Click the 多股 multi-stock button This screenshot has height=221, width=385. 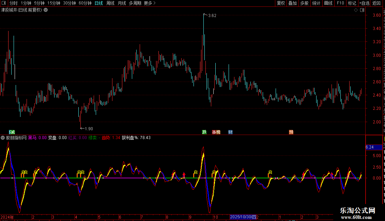coord(304,3)
